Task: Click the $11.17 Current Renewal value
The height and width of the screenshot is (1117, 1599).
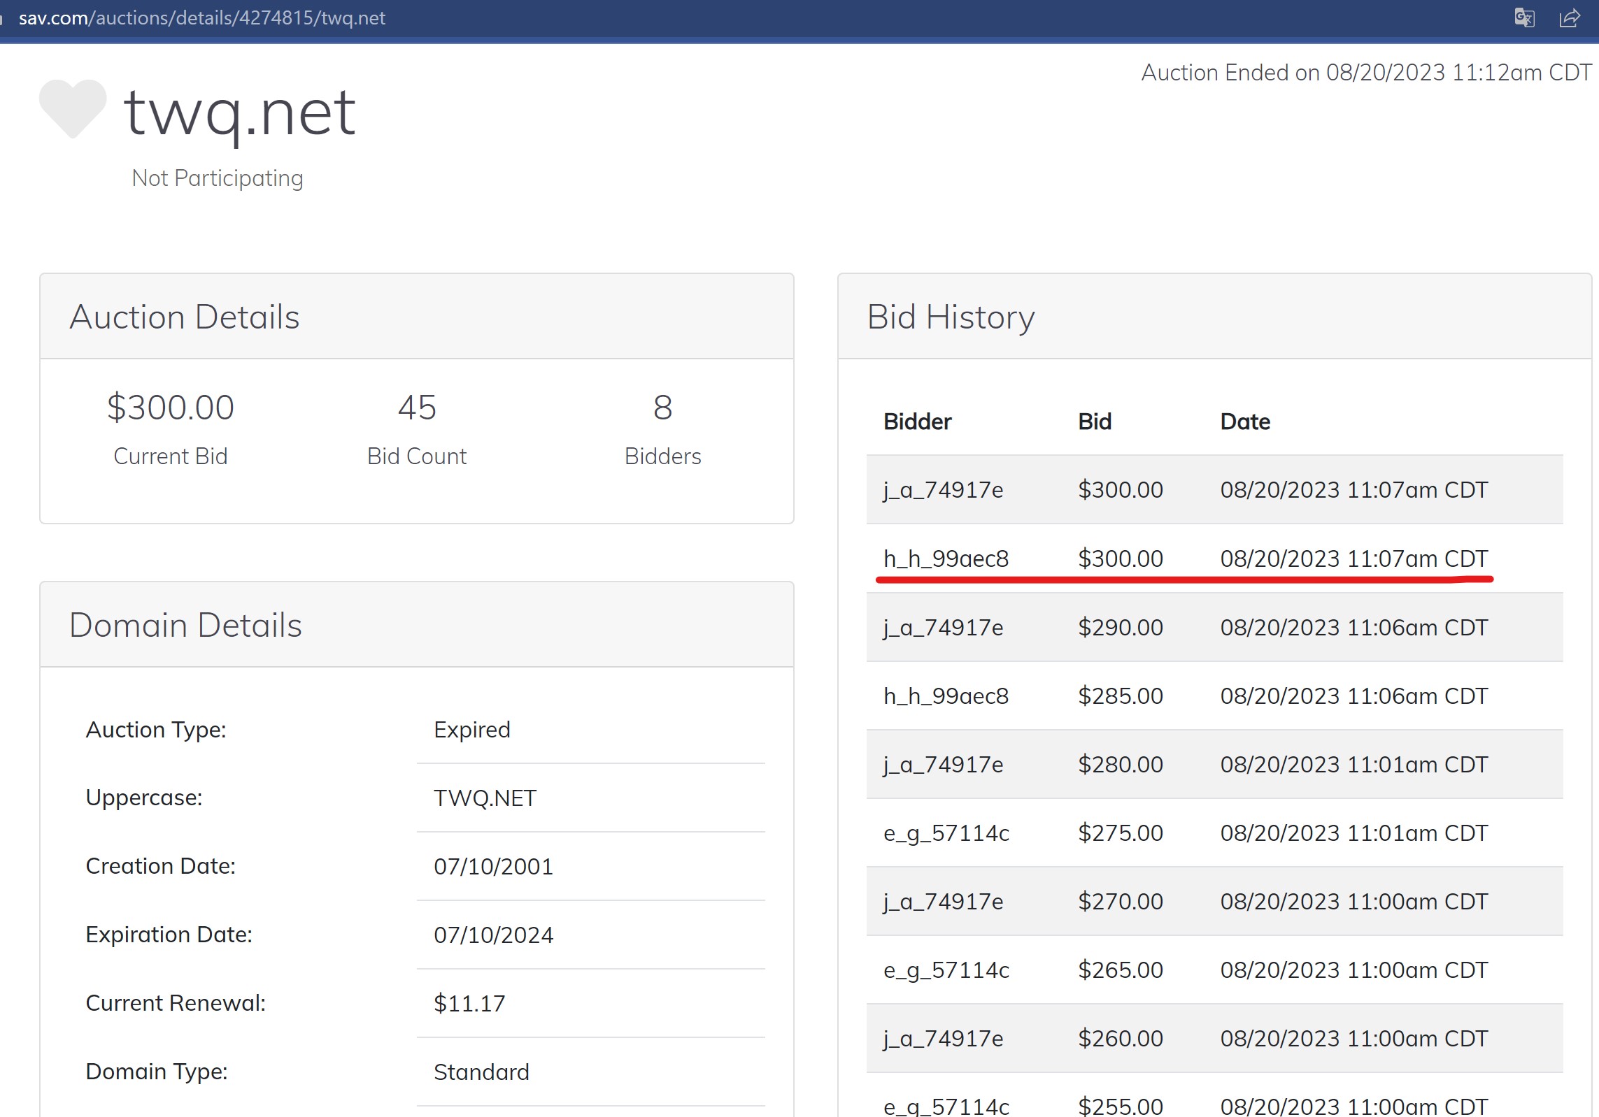Action: coord(469,1003)
